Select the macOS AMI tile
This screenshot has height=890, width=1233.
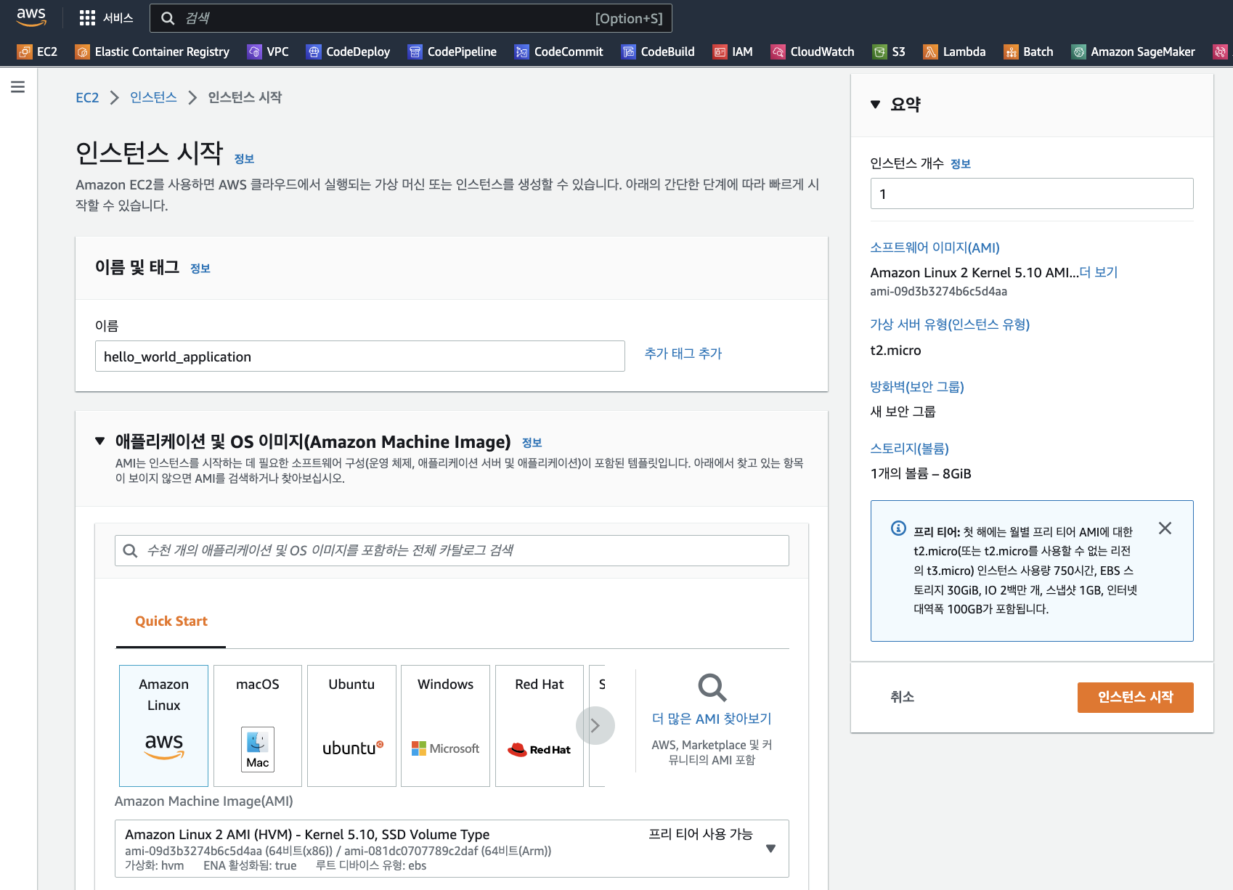pos(258,726)
